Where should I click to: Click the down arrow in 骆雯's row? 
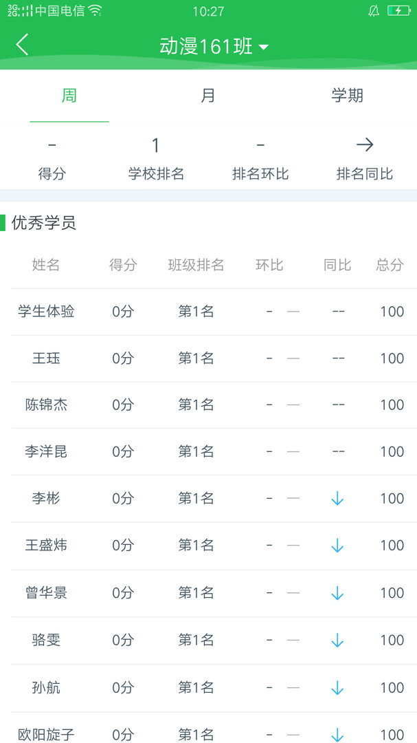coord(337,640)
